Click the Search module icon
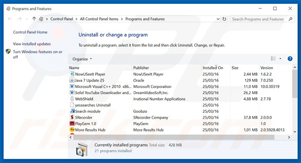The image size is (301, 163). pos(72,111)
